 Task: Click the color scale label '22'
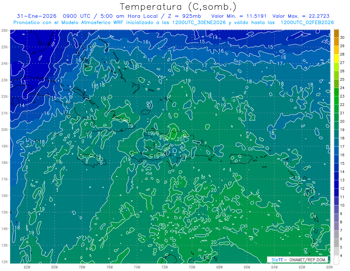point(342,105)
